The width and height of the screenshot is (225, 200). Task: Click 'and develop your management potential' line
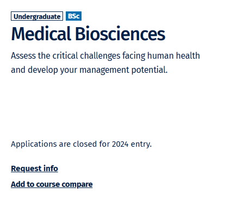[89, 70]
